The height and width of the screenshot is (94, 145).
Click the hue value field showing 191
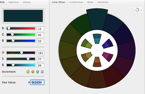(x=40, y=53)
